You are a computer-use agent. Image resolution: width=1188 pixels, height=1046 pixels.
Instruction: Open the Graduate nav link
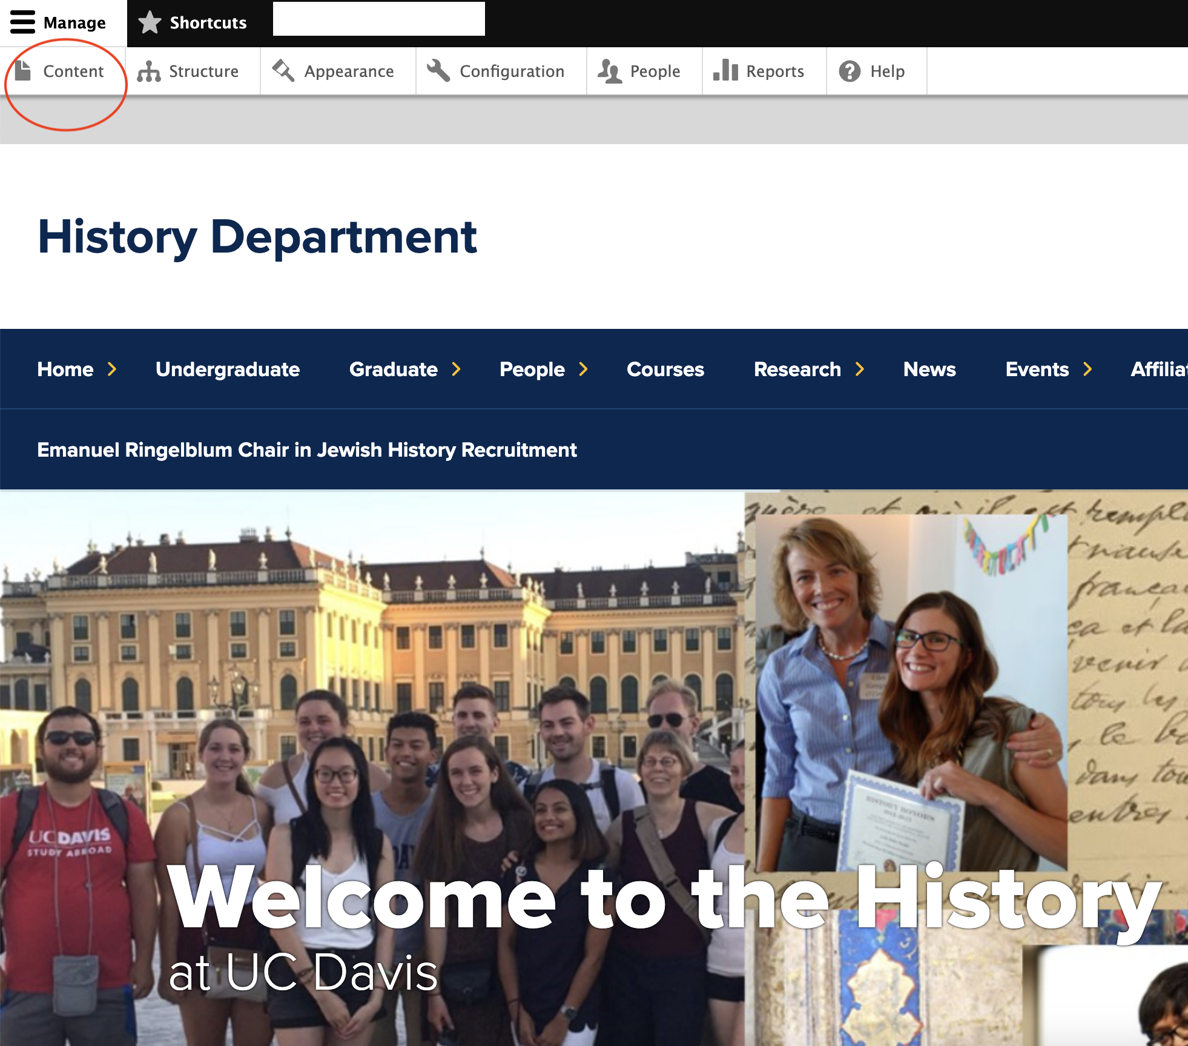coord(394,369)
